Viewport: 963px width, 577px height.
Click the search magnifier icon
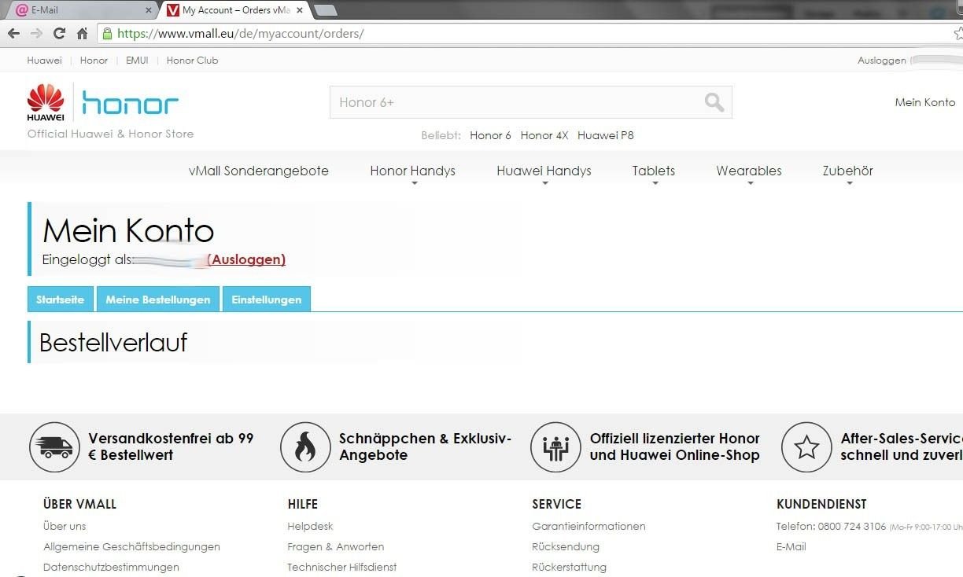714,102
